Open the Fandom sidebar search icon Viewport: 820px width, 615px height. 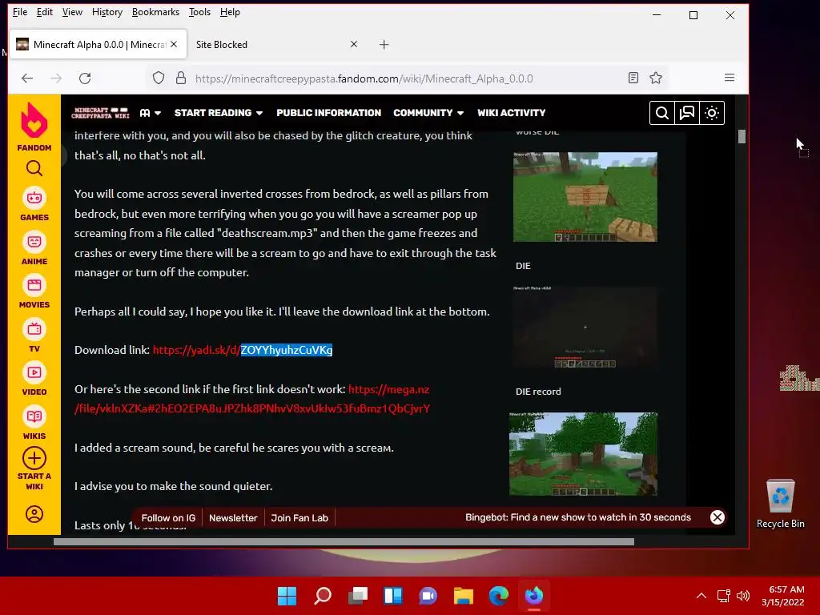34,168
